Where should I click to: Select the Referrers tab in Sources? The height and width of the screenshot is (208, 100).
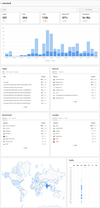(x=55, y=72)
